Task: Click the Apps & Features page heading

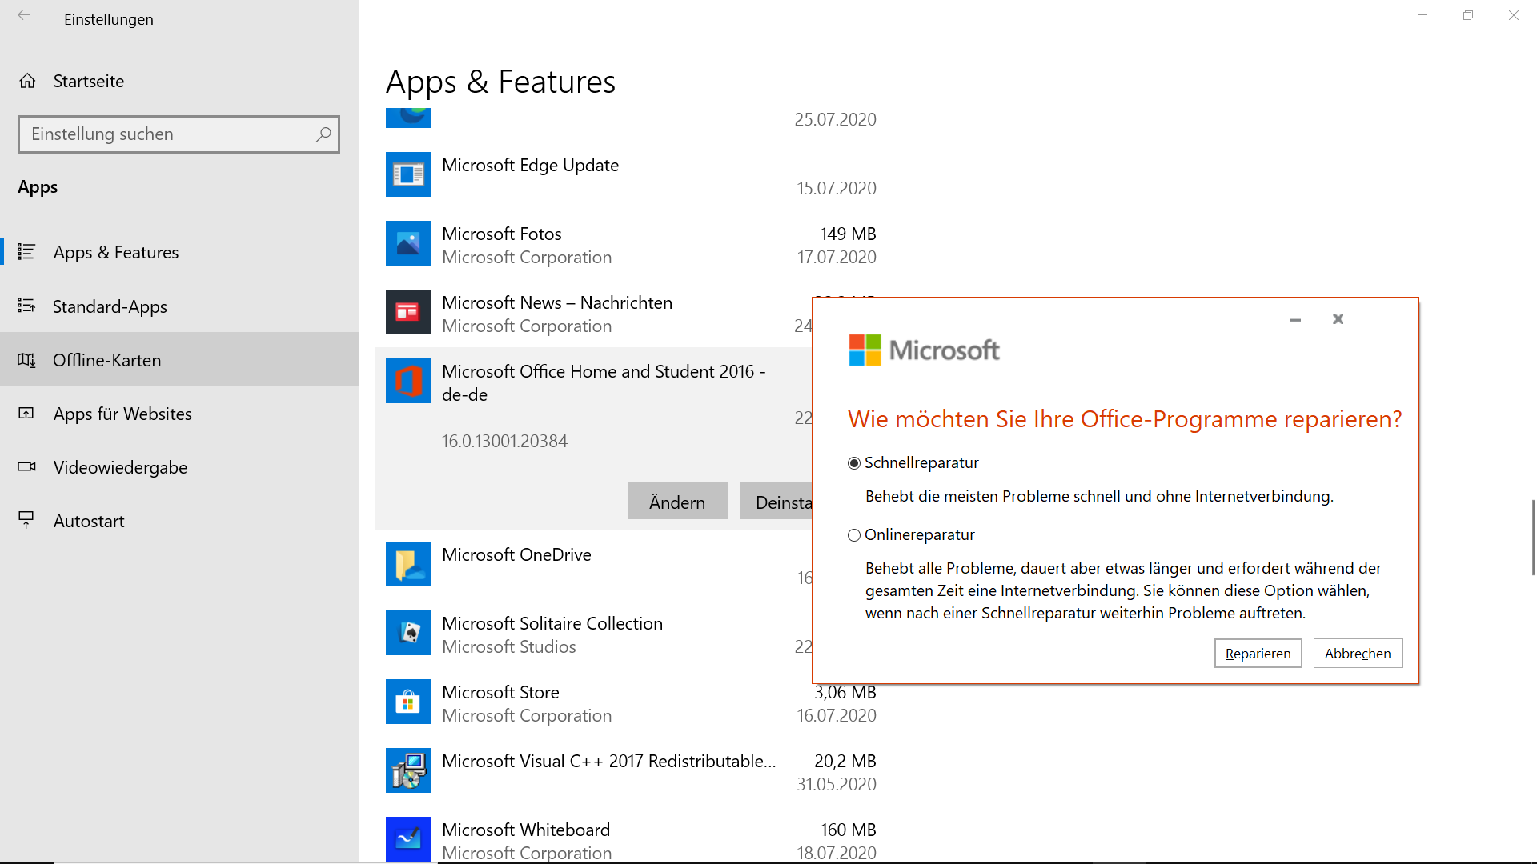Action: pos(500,82)
